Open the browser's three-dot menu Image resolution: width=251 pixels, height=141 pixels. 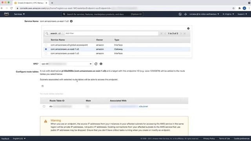coord(249,8)
